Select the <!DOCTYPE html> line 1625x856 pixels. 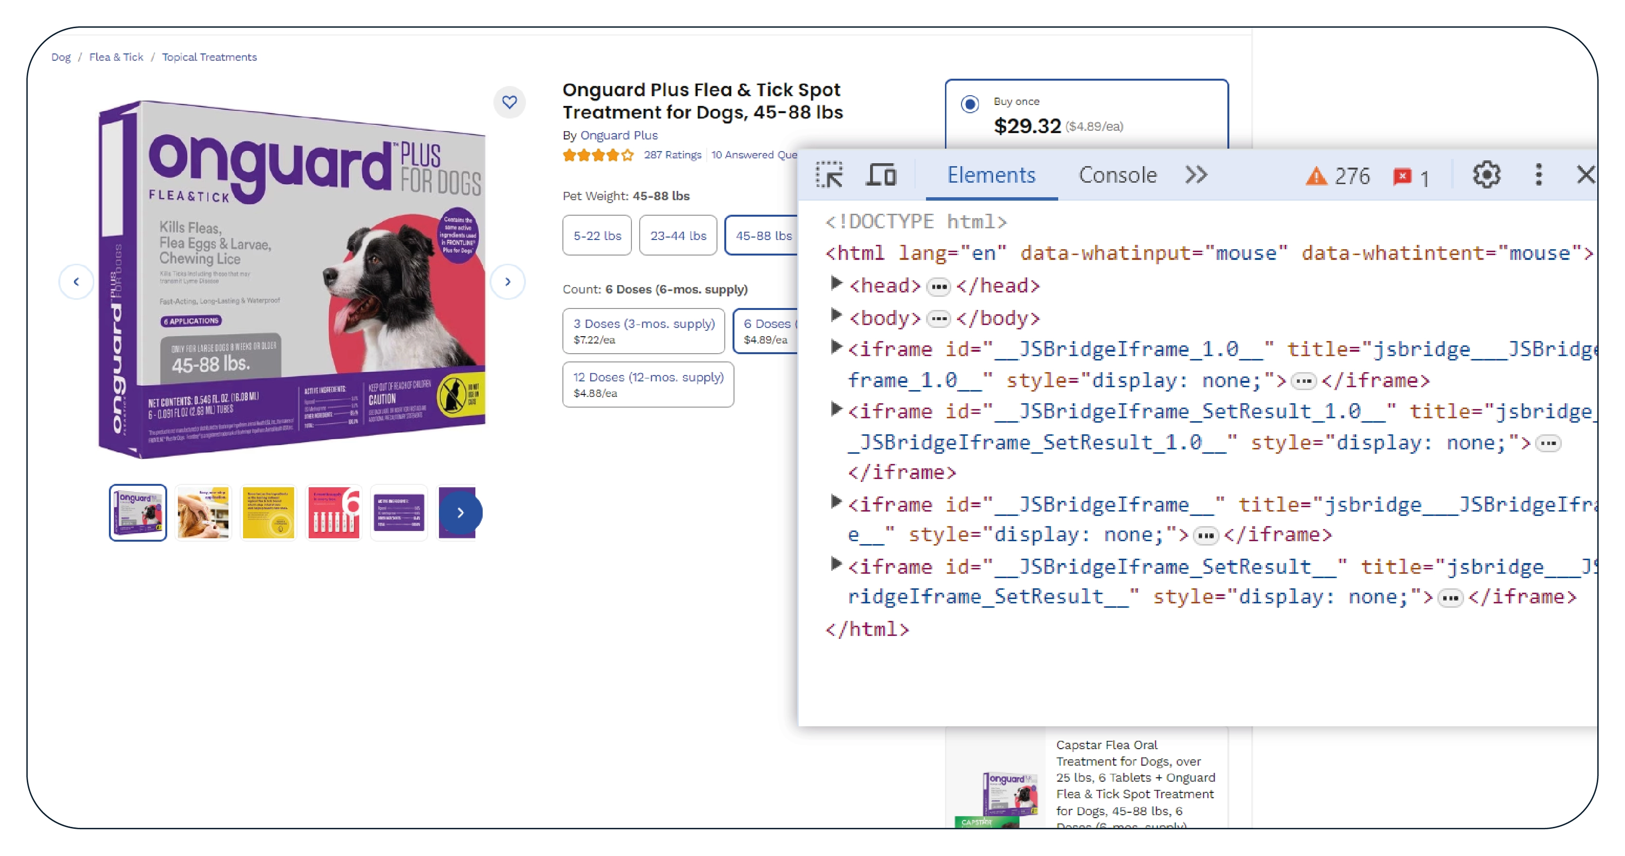(916, 222)
